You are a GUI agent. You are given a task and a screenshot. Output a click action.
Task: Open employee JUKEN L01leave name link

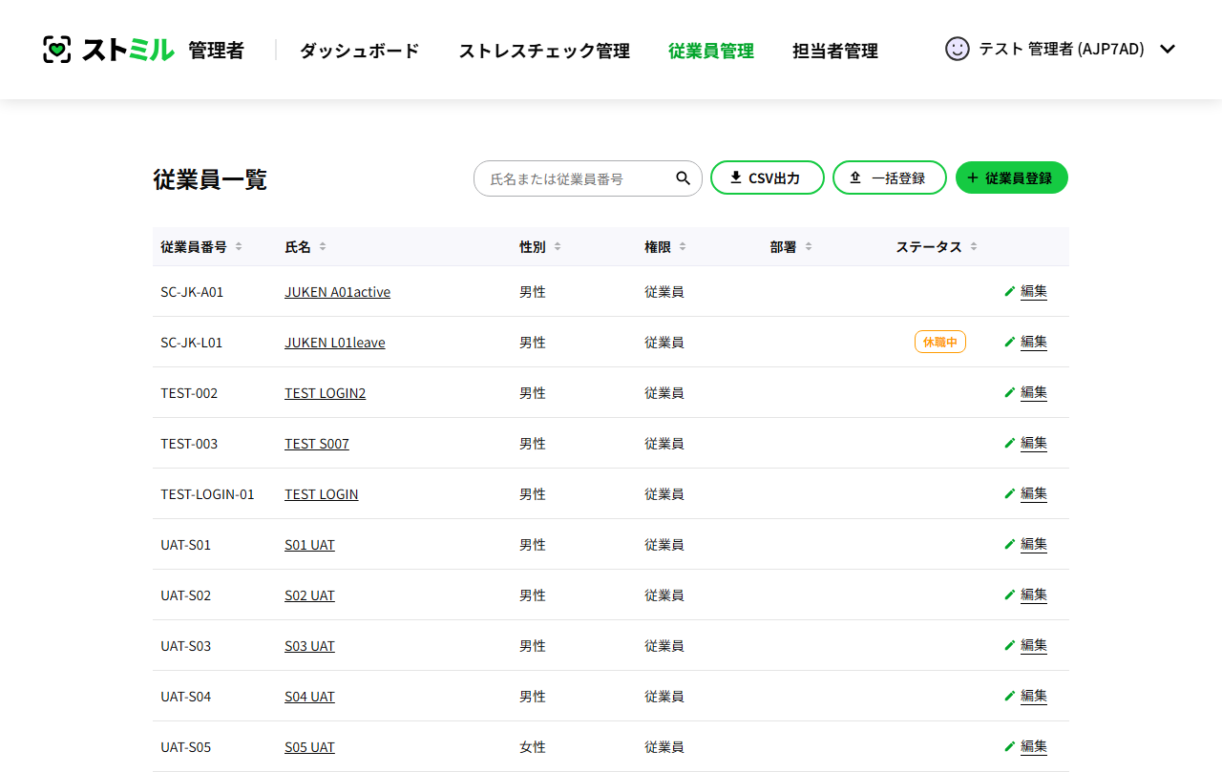334,343
